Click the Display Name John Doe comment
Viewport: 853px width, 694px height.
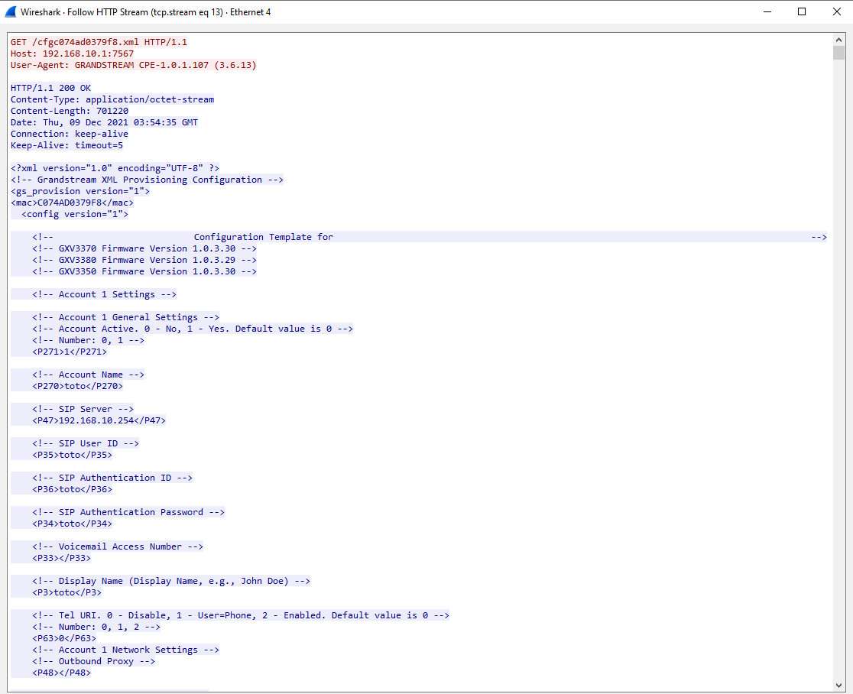point(171,580)
